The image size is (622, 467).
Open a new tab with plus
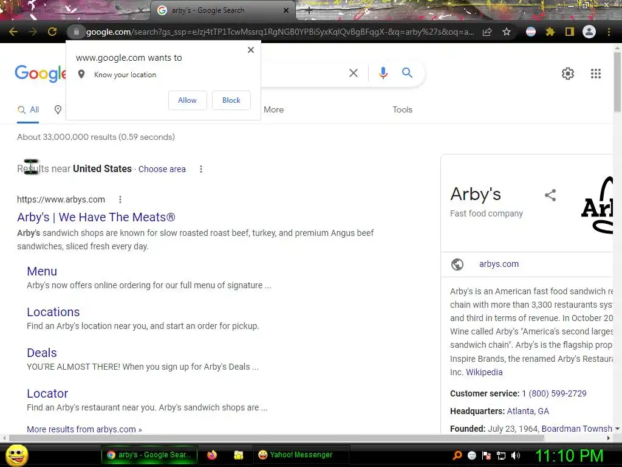309,11
